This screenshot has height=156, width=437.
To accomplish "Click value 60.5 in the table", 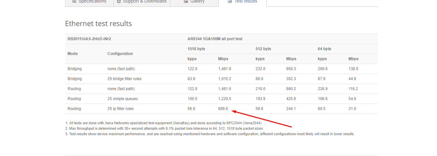I will tap(322, 109).
